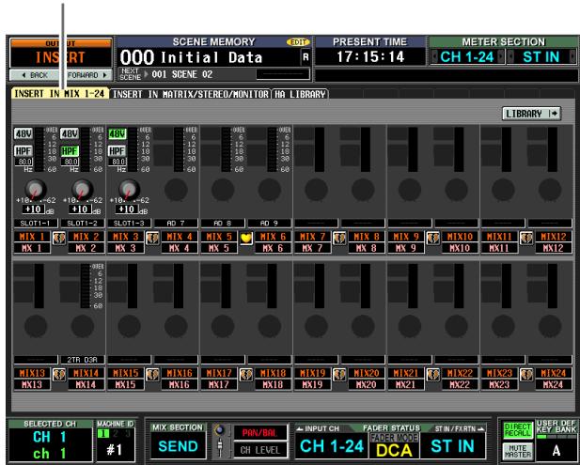Viewport: 580px width, 465px height.
Task: Toggle pair heart between MIX 3 and MIX 4
Action: [x=152, y=238]
